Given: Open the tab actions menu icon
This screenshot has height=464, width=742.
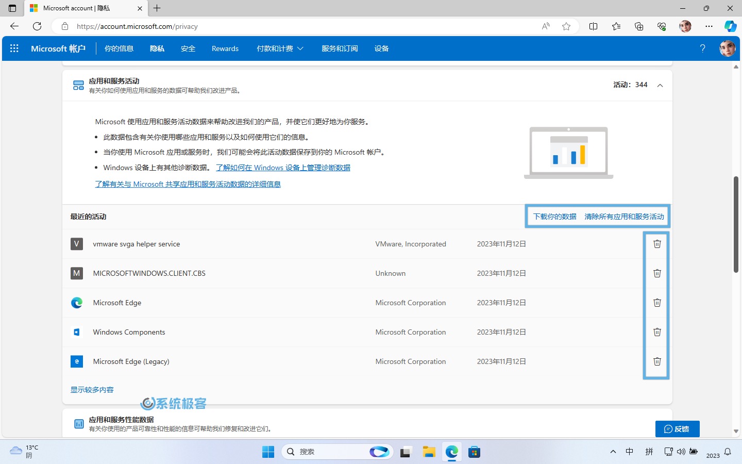Looking at the screenshot, I should point(12,8).
